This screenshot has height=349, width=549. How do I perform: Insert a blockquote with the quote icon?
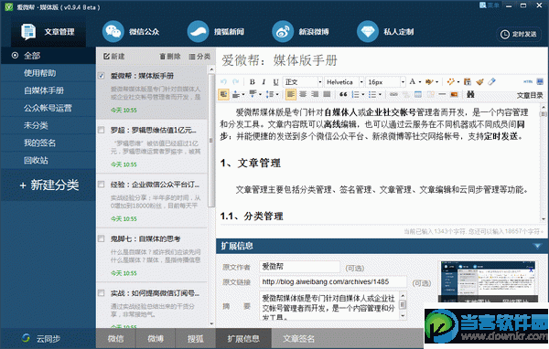(x=343, y=94)
